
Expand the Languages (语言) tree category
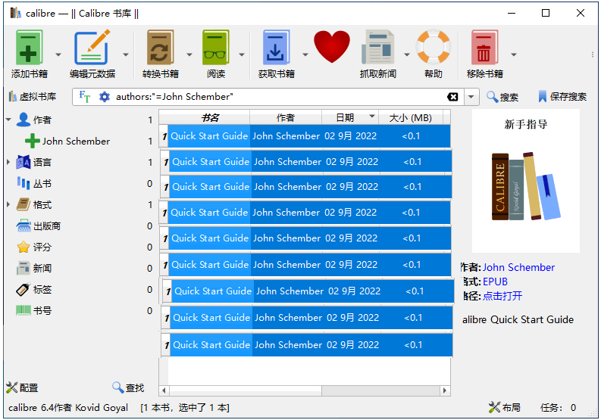(8, 163)
